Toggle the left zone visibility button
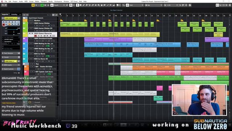Screen dimensions: 232x131 217,5
